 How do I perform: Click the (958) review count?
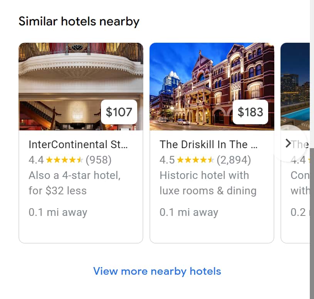(x=99, y=160)
